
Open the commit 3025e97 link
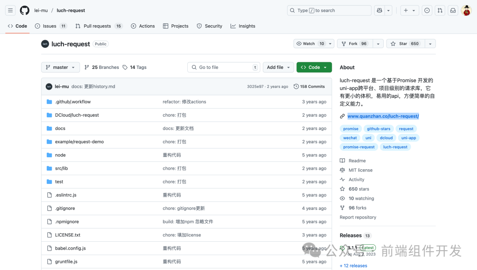255,87
